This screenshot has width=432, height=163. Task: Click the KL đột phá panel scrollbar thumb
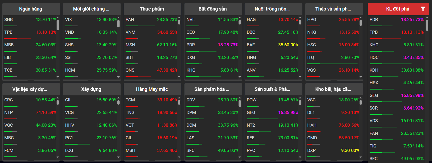click(427, 25)
